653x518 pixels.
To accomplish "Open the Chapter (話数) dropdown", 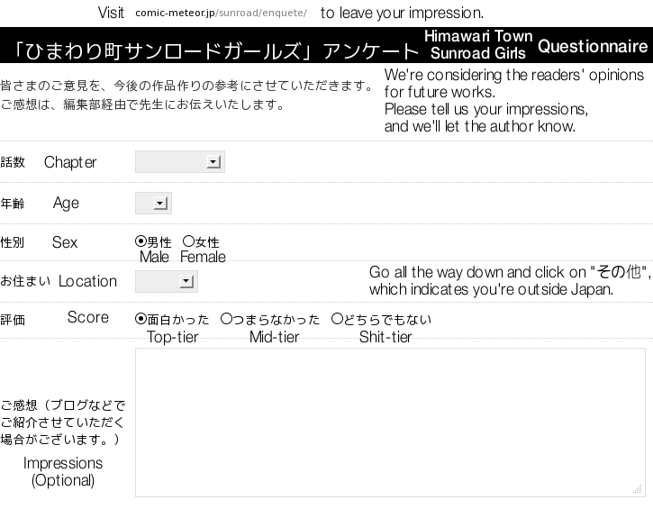I will click(179, 162).
